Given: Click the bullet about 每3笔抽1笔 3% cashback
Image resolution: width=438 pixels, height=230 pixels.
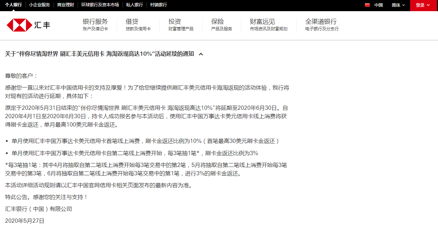Looking at the screenshot, I should click(135, 153).
